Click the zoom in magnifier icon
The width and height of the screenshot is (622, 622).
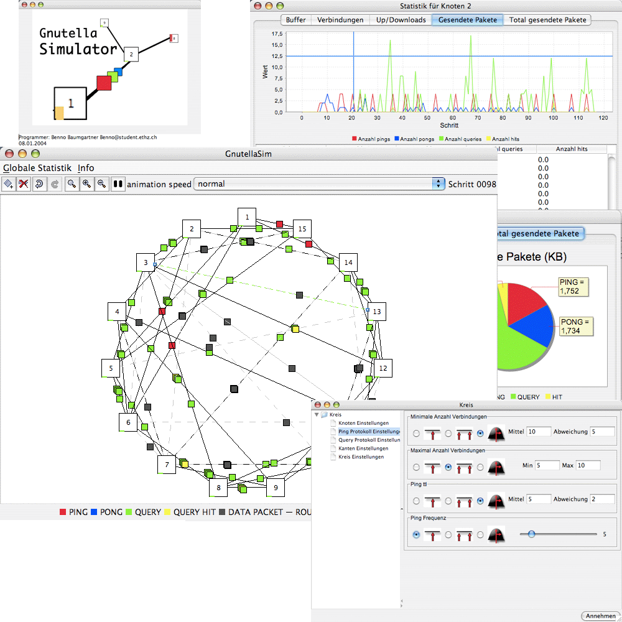click(86, 184)
